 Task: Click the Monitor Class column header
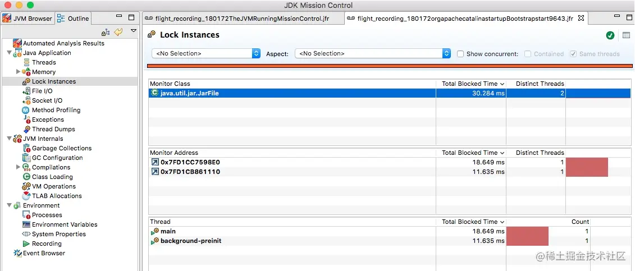point(293,84)
